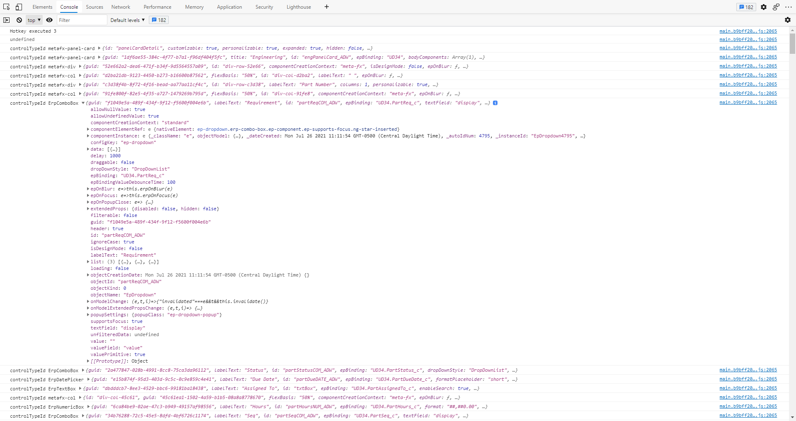Open the Application tab
The width and height of the screenshot is (796, 421).
click(229, 7)
